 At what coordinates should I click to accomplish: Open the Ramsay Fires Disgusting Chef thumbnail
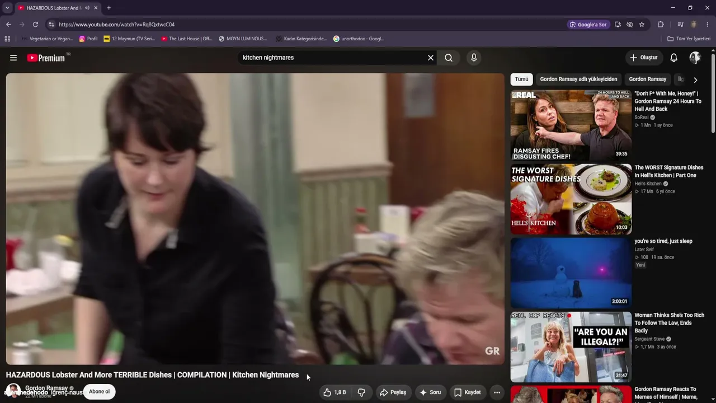[x=571, y=125]
